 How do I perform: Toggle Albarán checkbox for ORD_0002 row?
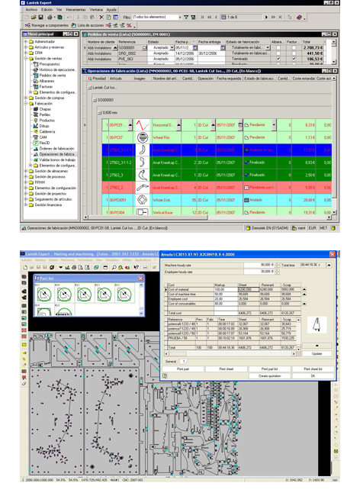278,53
